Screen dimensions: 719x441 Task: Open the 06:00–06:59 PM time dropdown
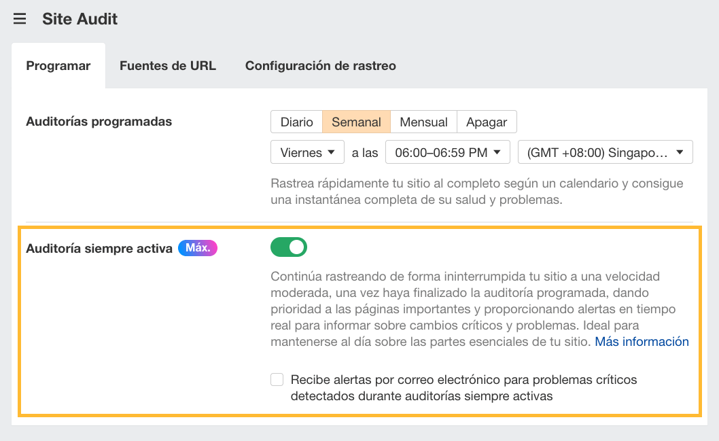[x=447, y=152]
